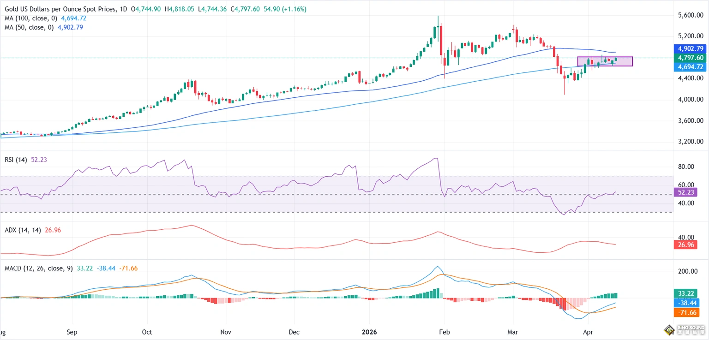Click the 4,902.79 blue price tag
The height and width of the screenshot is (340, 709).
point(690,48)
